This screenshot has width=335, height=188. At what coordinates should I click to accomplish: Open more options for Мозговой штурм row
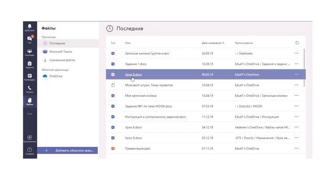coord(296,85)
